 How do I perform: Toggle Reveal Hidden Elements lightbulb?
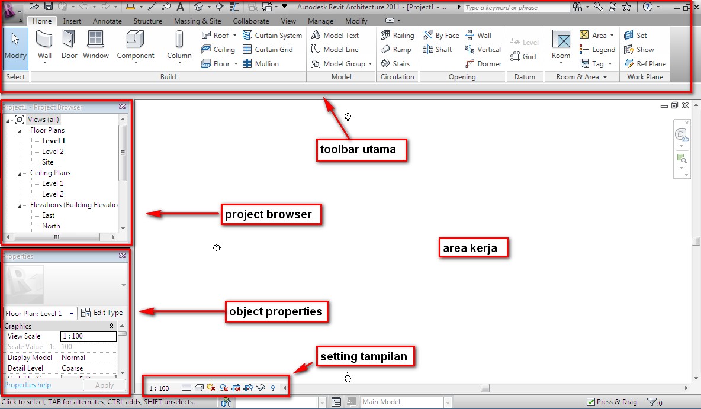pos(273,388)
